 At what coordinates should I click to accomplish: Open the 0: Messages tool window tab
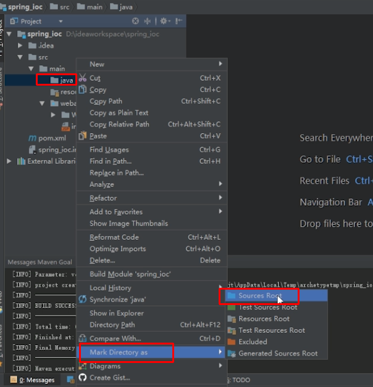point(32,380)
